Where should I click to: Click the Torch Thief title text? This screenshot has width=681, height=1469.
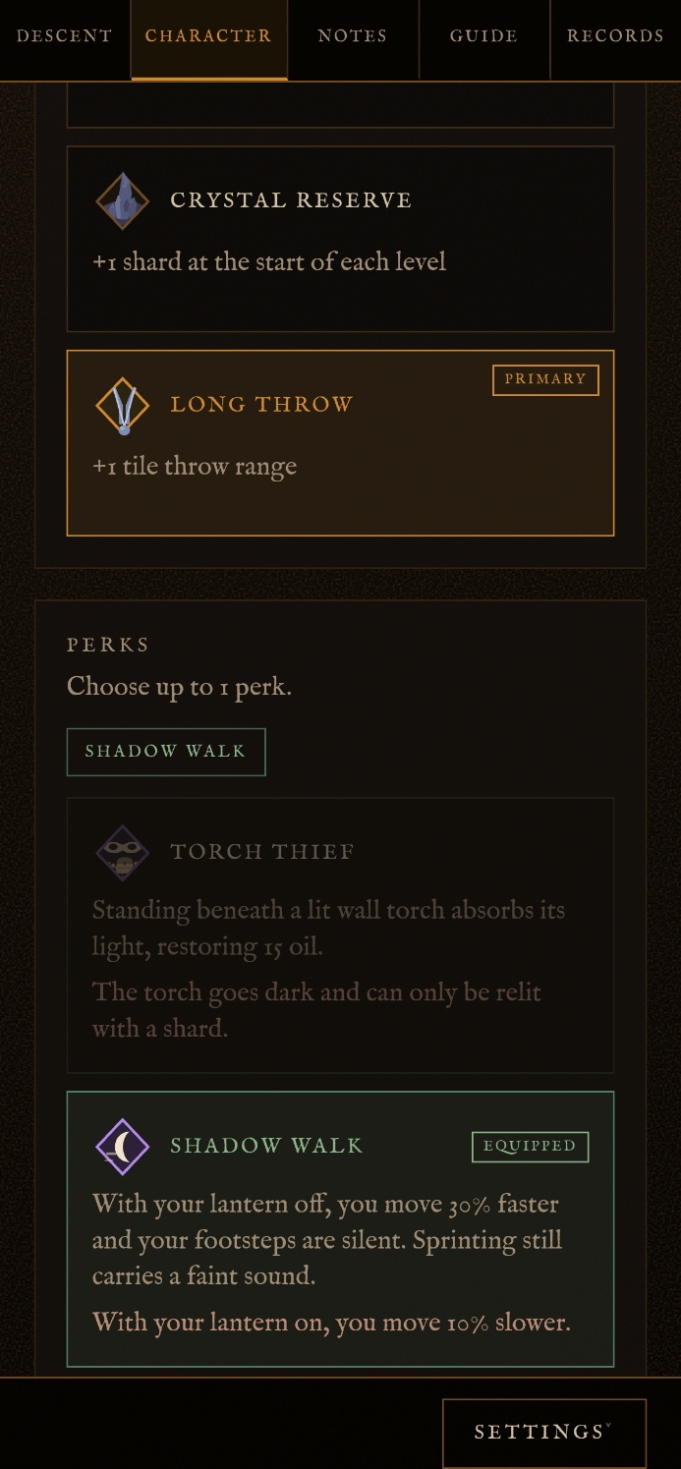262,852
